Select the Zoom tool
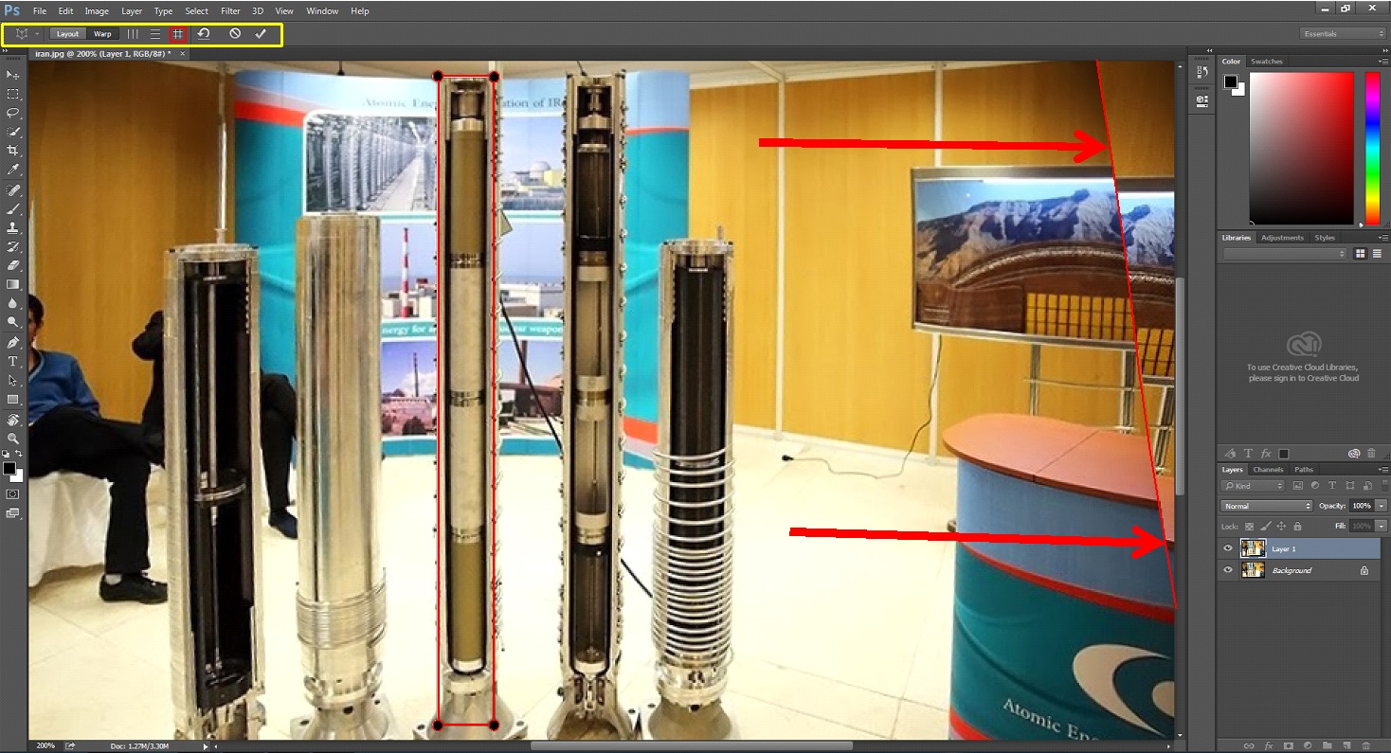The width and height of the screenshot is (1391, 753). pos(13,439)
